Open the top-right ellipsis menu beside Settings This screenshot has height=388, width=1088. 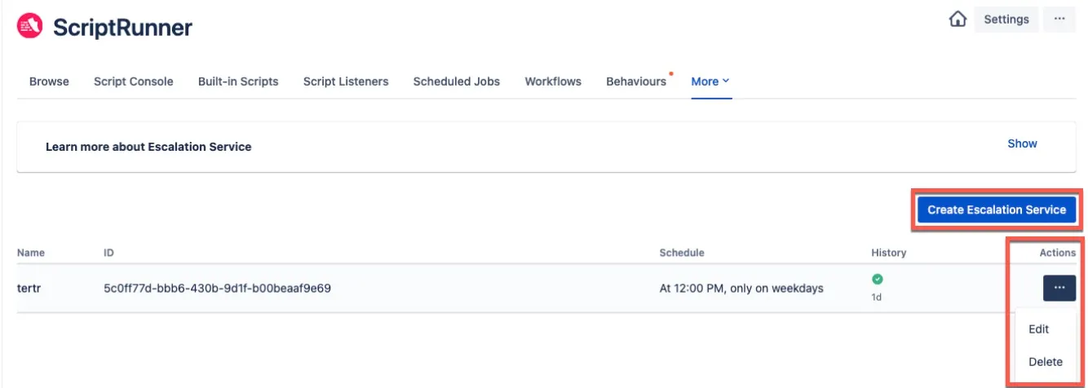pos(1059,20)
